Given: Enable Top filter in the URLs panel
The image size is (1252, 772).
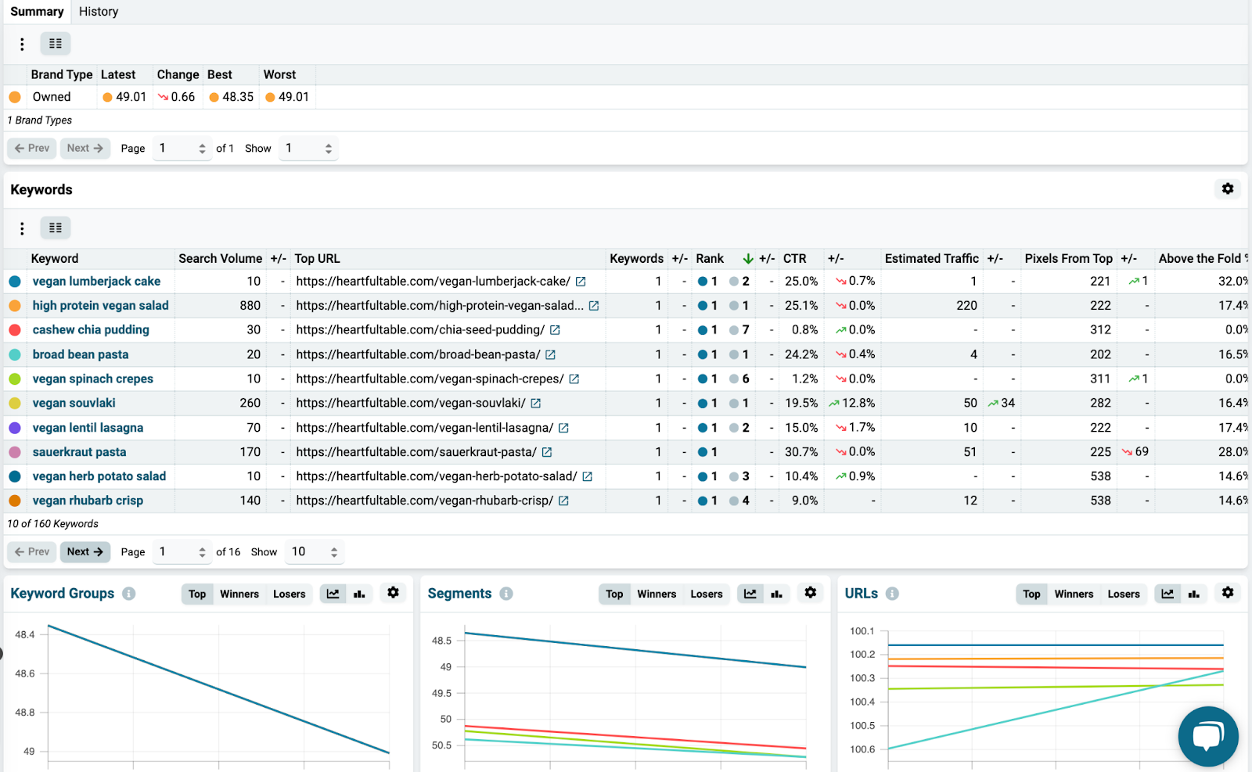Looking at the screenshot, I should click(x=1031, y=594).
